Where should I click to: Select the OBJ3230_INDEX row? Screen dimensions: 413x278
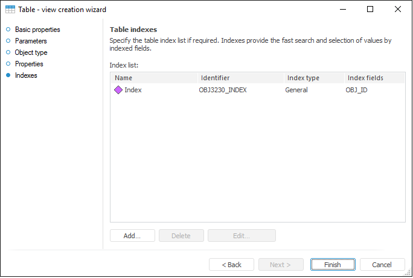tap(223, 90)
